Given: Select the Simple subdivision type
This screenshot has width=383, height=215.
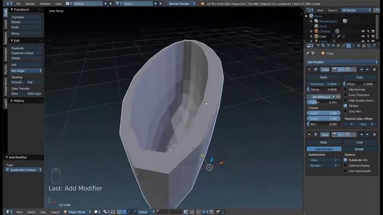Looking at the screenshot, I should coord(359,149).
